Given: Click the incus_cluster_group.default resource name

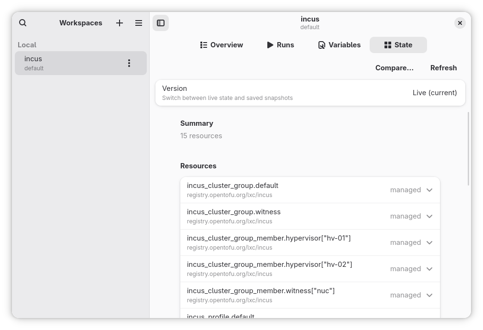Looking at the screenshot, I should tap(232, 186).
